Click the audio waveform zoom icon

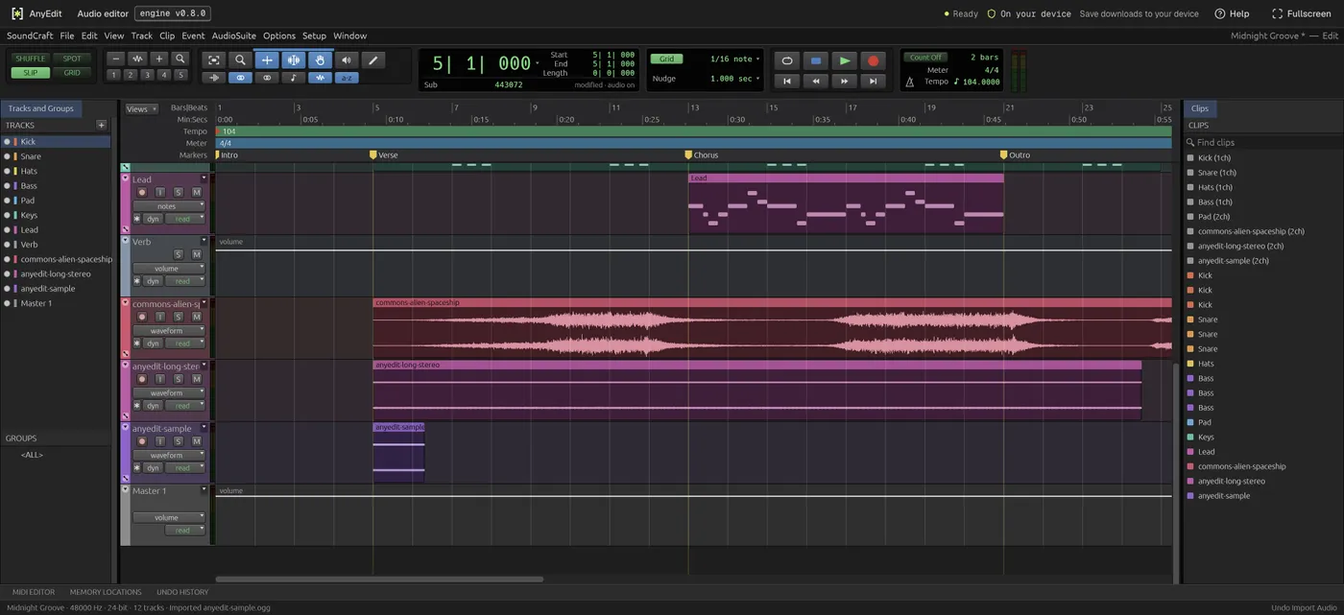tap(137, 59)
